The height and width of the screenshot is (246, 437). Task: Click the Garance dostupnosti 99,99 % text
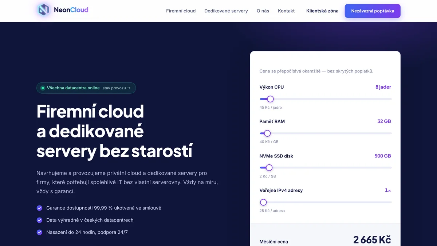(104, 208)
